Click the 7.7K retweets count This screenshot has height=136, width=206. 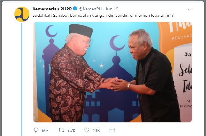click(x=72, y=131)
